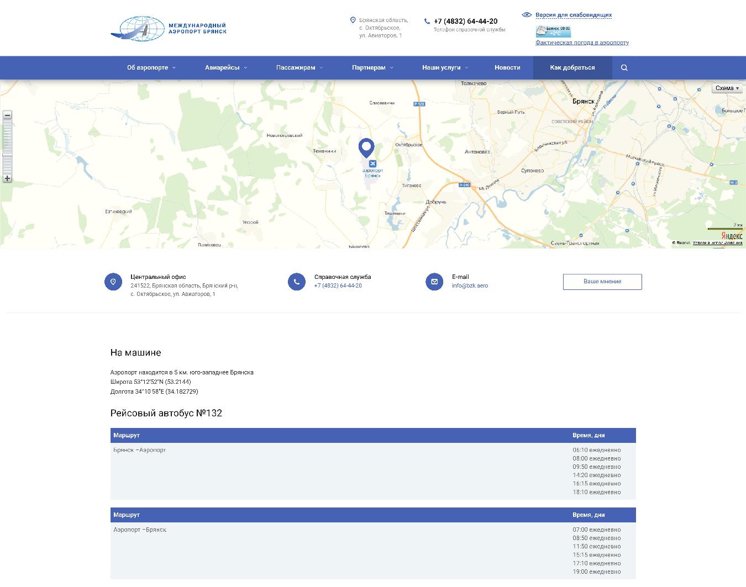Open the 'Пассажирам' menu
This screenshot has height=587, width=746.
coord(296,67)
